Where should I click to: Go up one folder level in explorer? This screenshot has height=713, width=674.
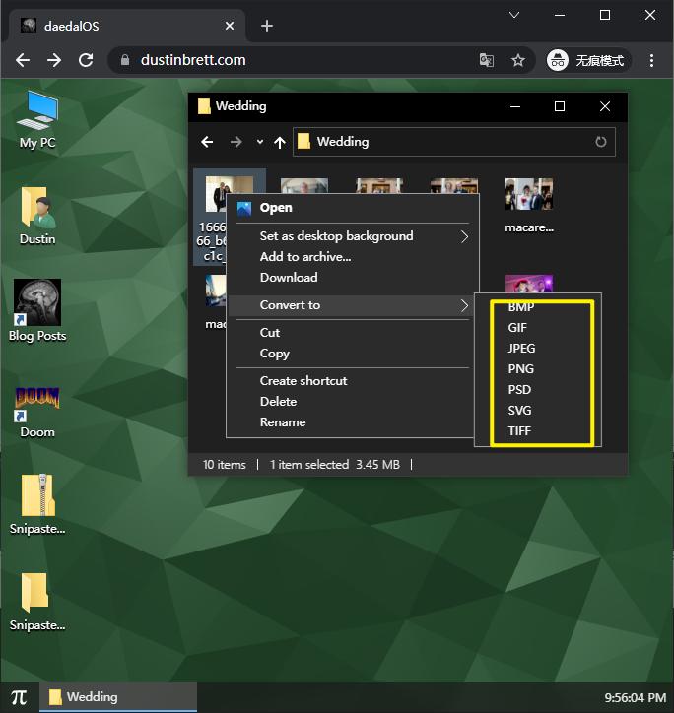click(x=280, y=143)
